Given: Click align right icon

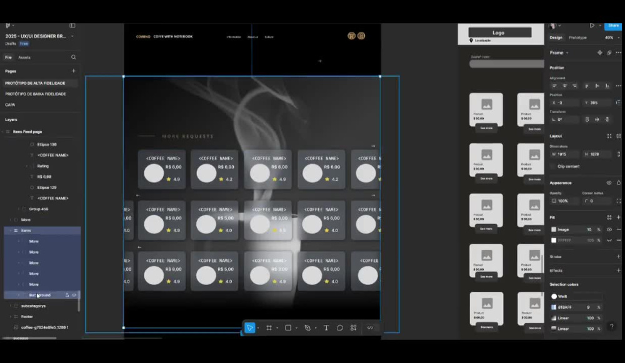Looking at the screenshot, I should [x=574, y=86].
